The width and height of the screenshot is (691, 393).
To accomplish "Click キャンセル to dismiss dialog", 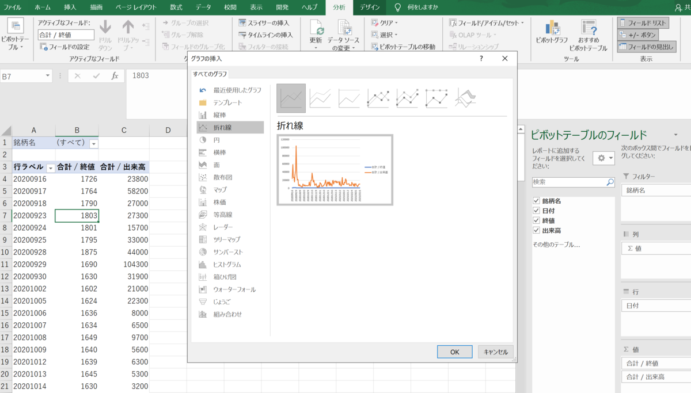I will pyautogui.click(x=495, y=352).
